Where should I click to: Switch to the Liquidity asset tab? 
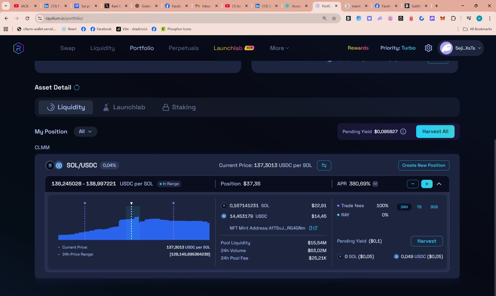(x=66, y=107)
